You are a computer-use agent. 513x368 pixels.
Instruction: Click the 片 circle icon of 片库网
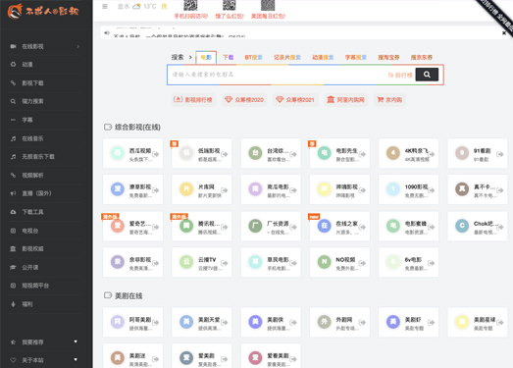pyautogui.click(x=186, y=189)
